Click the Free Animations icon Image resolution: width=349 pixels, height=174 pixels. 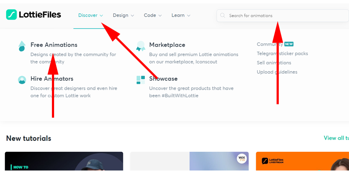[22, 46]
